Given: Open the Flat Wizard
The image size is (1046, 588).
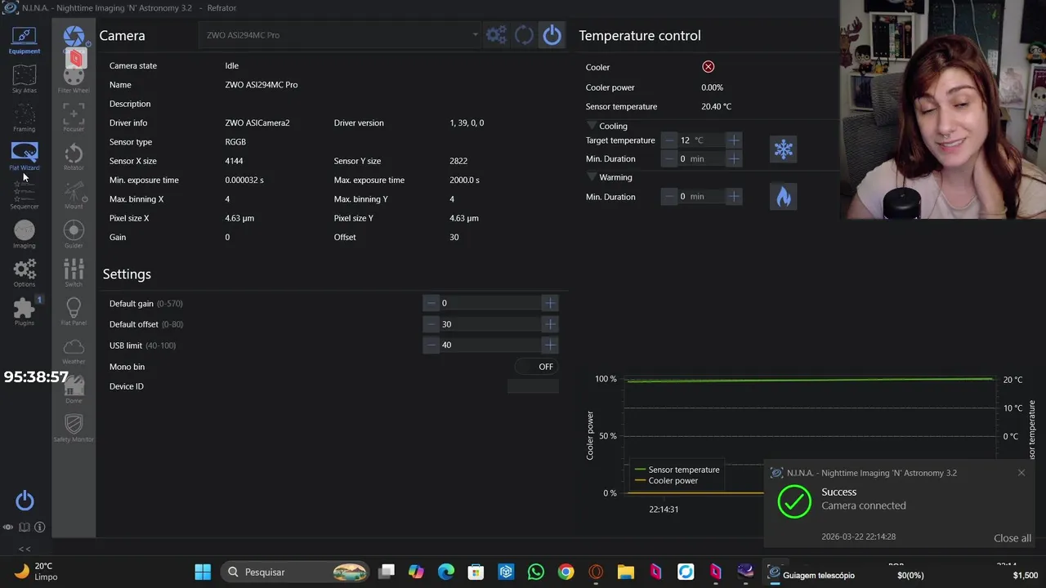Looking at the screenshot, I should click(25, 157).
